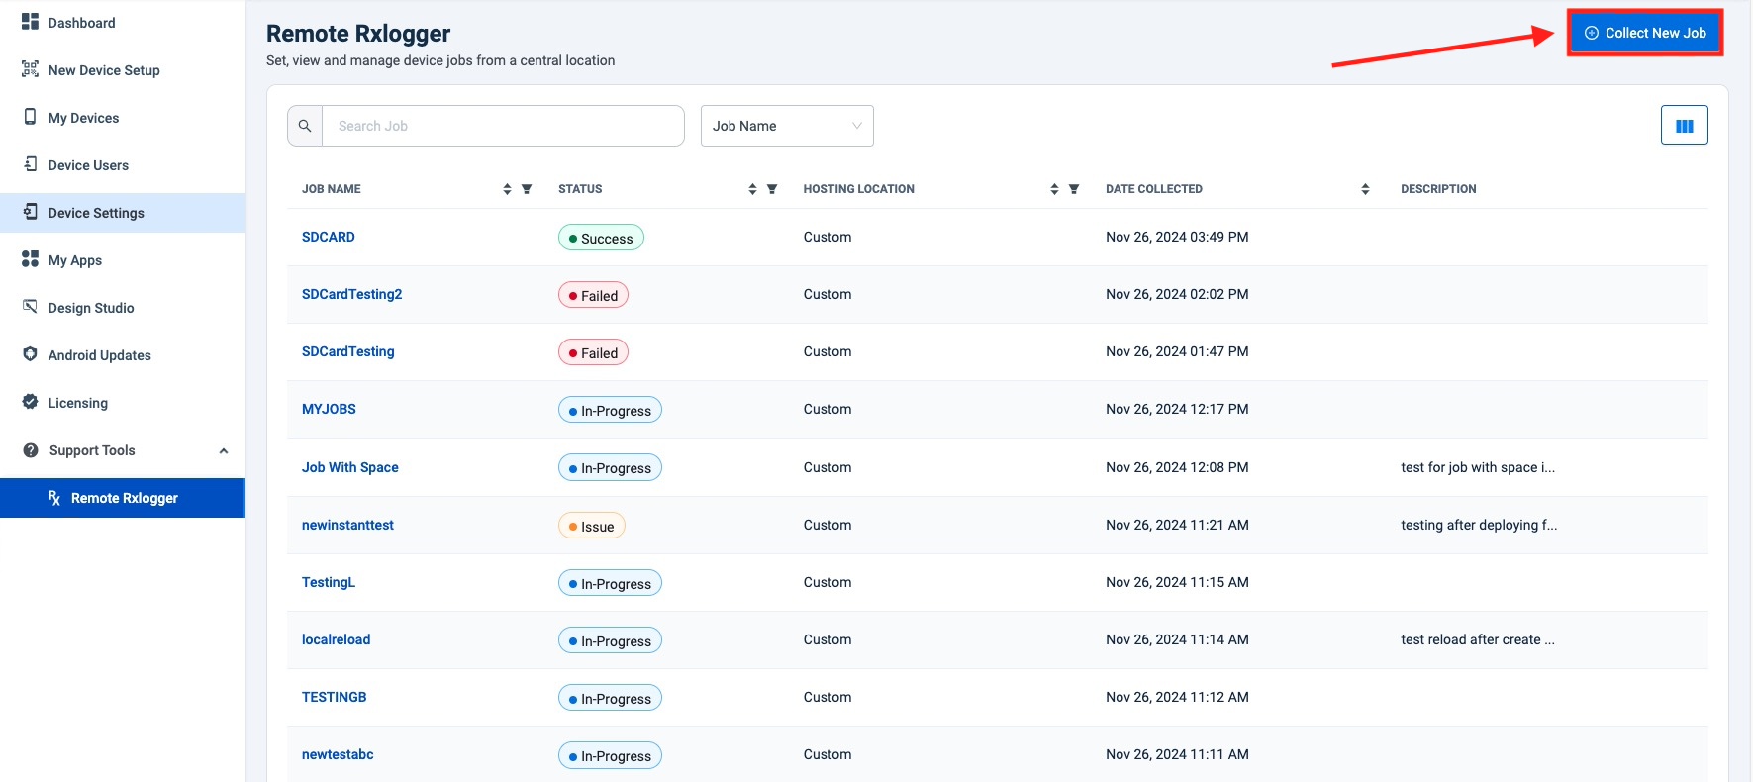1753x782 pixels.
Task: Sort by Job Name column arrows
Action: click(x=507, y=189)
